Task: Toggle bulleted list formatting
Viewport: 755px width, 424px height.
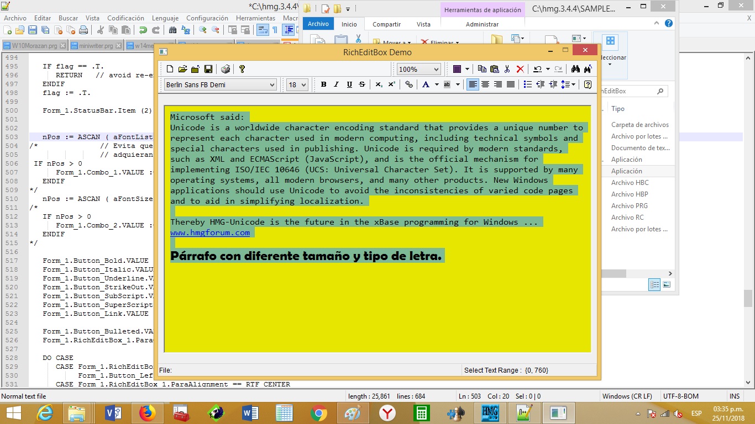Action: [x=528, y=84]
